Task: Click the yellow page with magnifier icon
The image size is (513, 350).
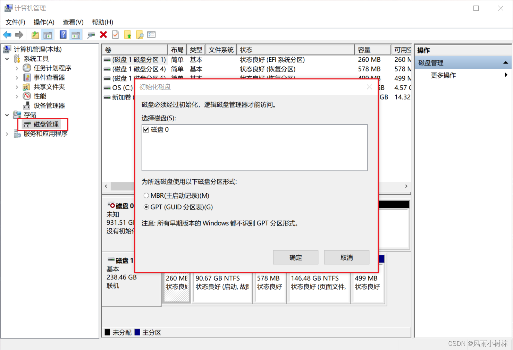Action: click(140, 35)
